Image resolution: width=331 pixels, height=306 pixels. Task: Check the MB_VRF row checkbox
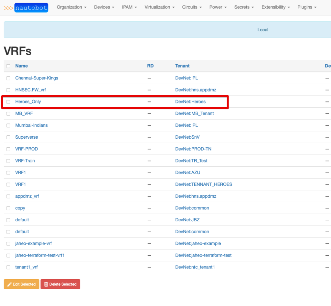pyautogui.click(x=8, y=114)
